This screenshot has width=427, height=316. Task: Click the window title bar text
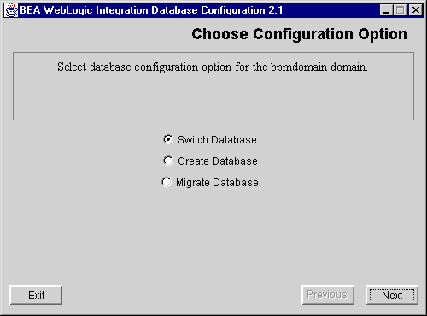(151, 10)
